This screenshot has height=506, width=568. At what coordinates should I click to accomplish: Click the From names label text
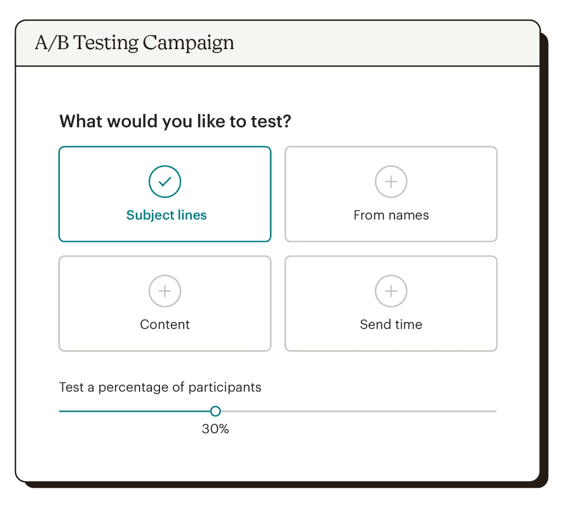point(391,215)
